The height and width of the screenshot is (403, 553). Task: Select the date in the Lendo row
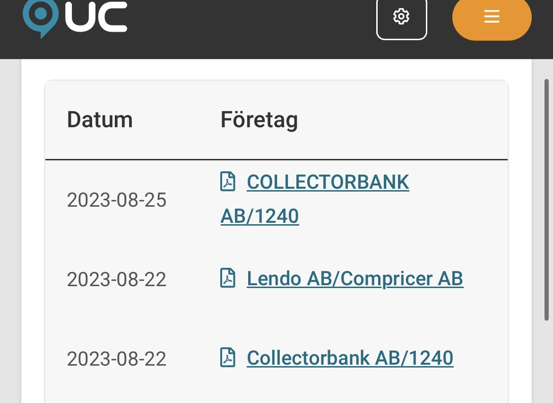pos(117,279)
